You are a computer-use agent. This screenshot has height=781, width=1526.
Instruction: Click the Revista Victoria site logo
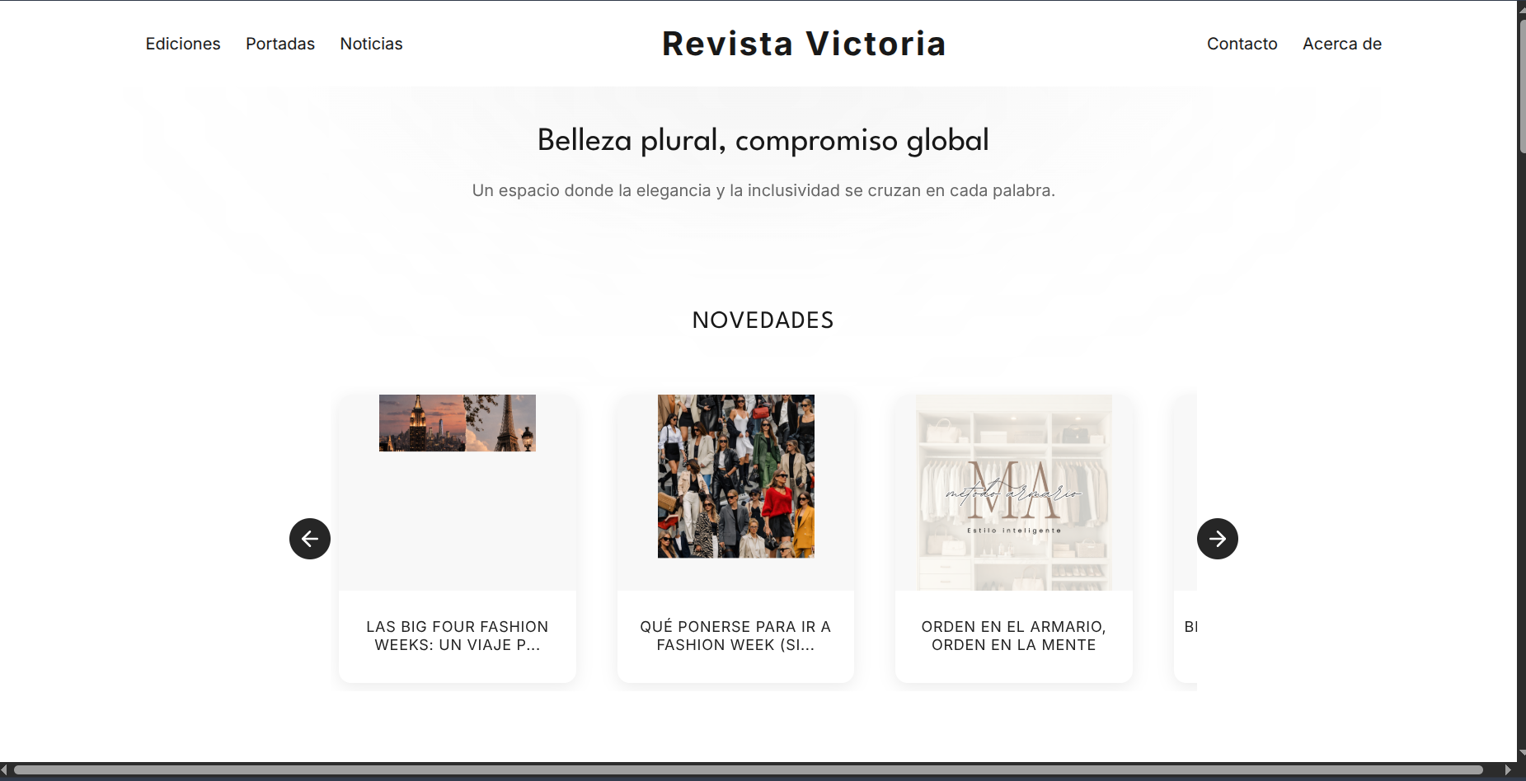[803, 43]
